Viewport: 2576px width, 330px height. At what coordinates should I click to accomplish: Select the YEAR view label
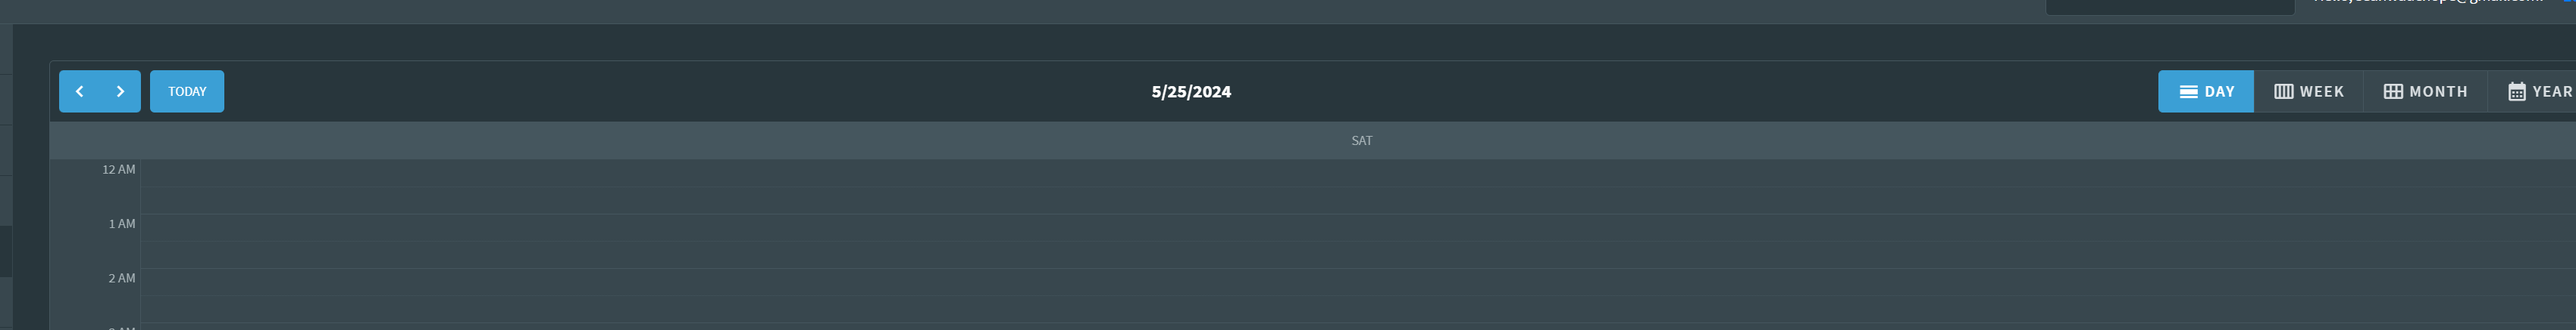[x=2553, y=91]
